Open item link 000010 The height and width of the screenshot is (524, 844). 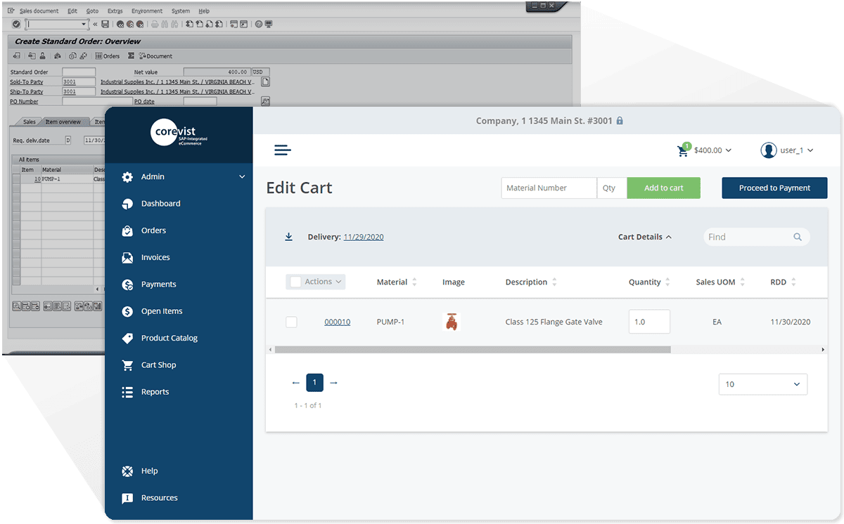point(337,322)
